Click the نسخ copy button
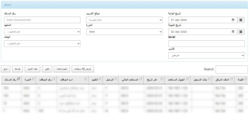Image resolution: width=249 pixels, height=116 pixels. 6,69
